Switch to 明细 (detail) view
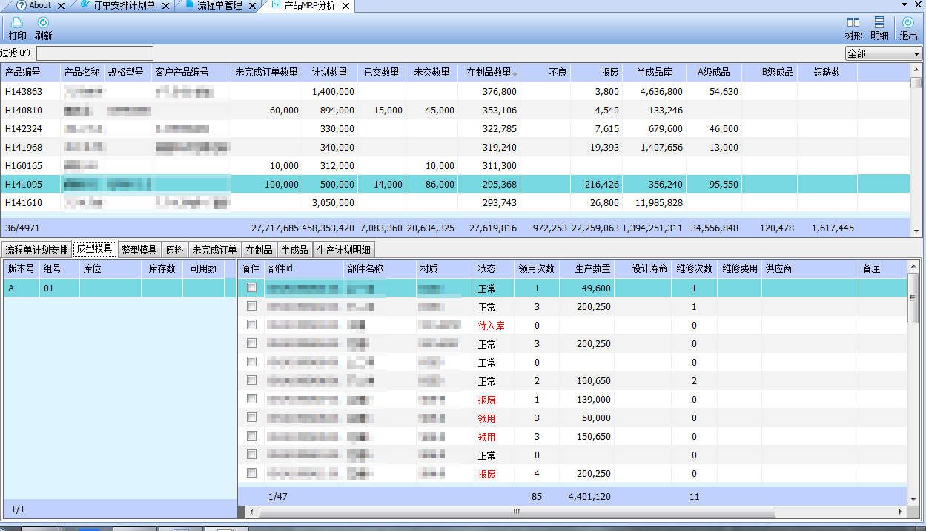 [879, 23]
